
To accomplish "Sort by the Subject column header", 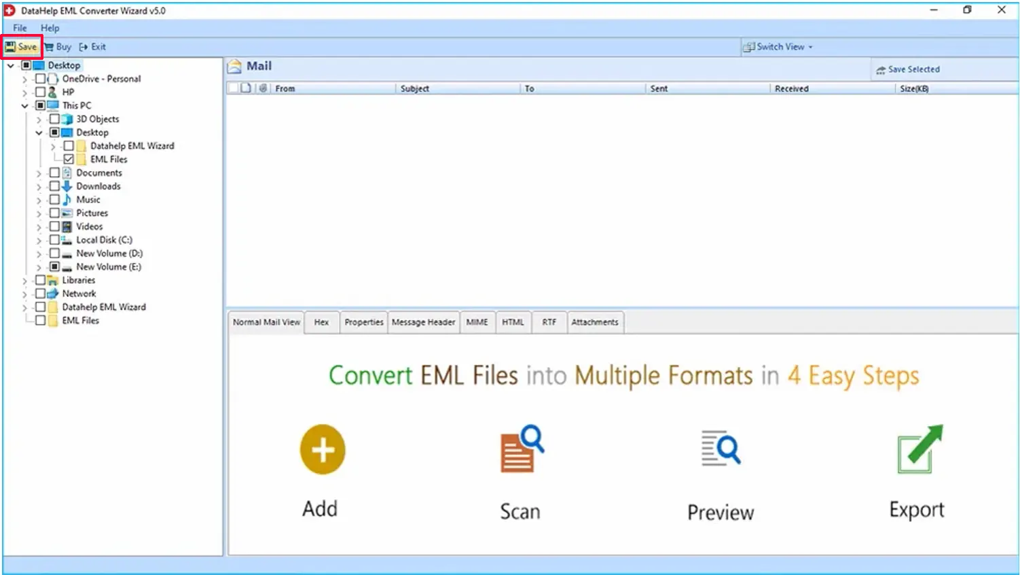I will tap(458, 88).
